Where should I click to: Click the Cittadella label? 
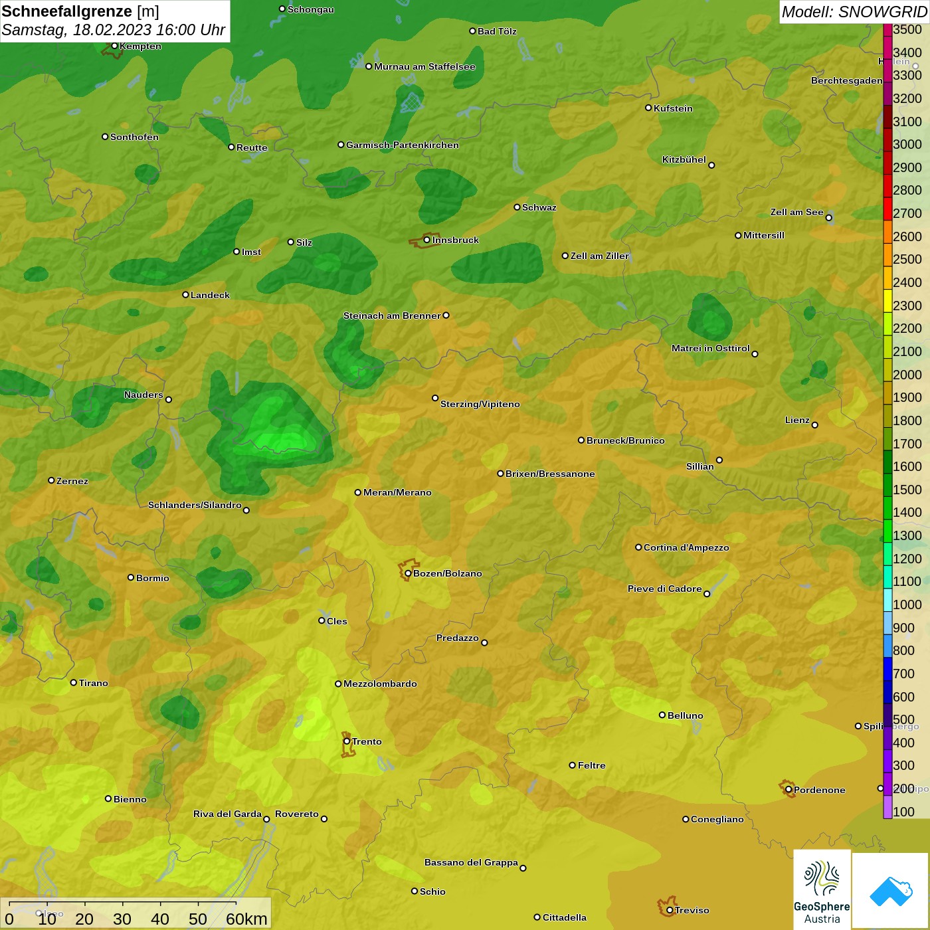pyautogui.click(x=565, y=917)
